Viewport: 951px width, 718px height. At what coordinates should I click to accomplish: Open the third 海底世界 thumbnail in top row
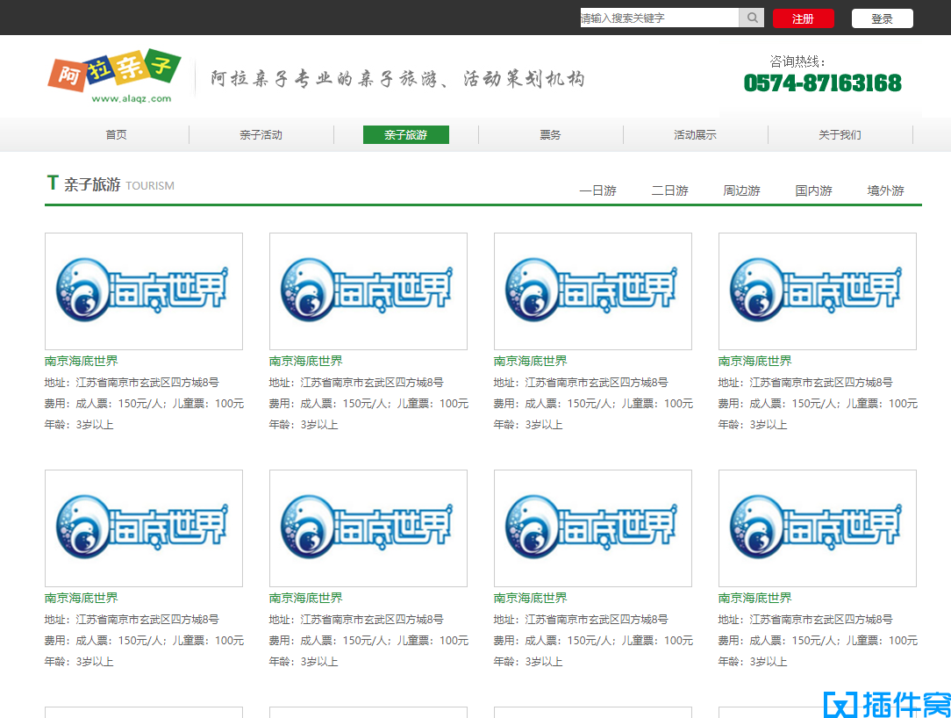pyautogui.click(x=592, y=291)
